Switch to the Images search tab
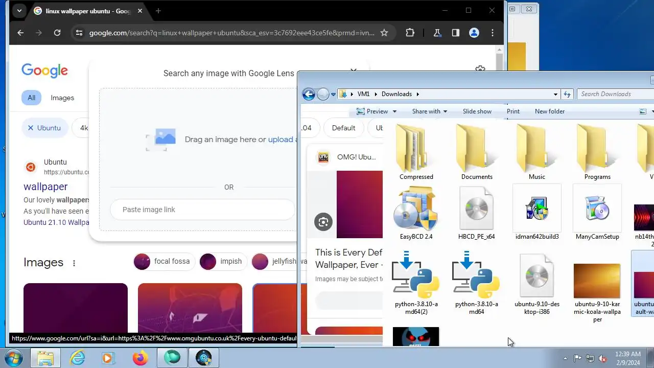Screen dimensions: 654x368 (62, 98)
